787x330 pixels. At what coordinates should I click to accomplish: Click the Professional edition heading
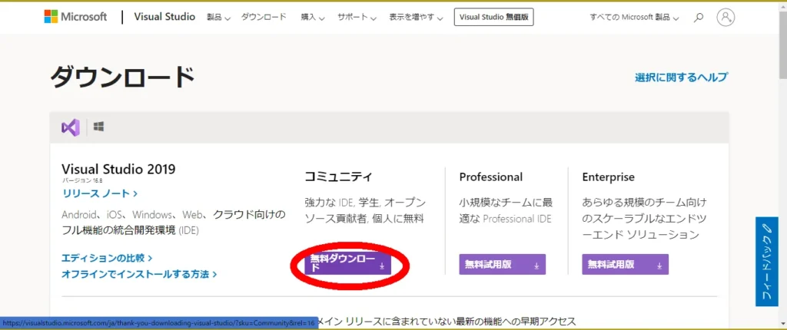[x=491, y=177]
